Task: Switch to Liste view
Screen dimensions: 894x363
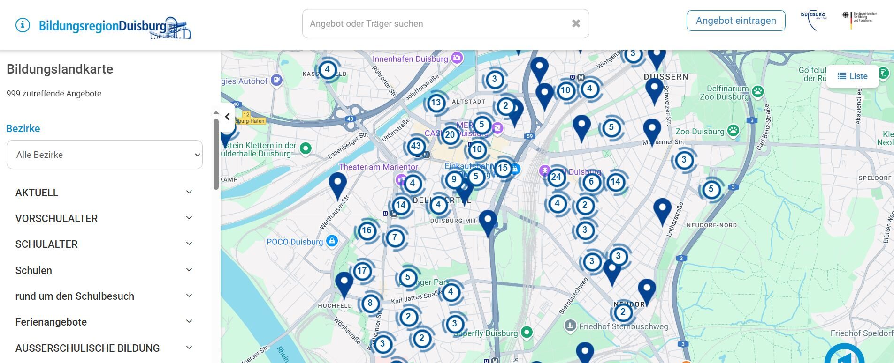Action: point(852,76)
